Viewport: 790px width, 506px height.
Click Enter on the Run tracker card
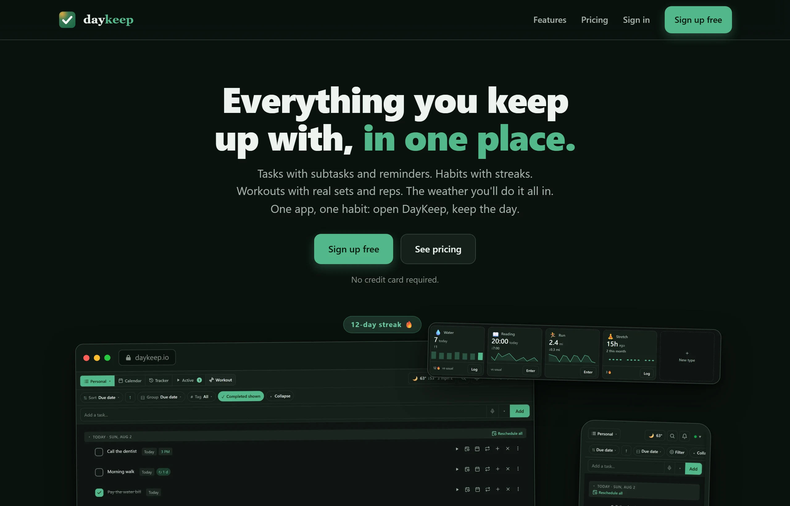[x=588, y=372]
